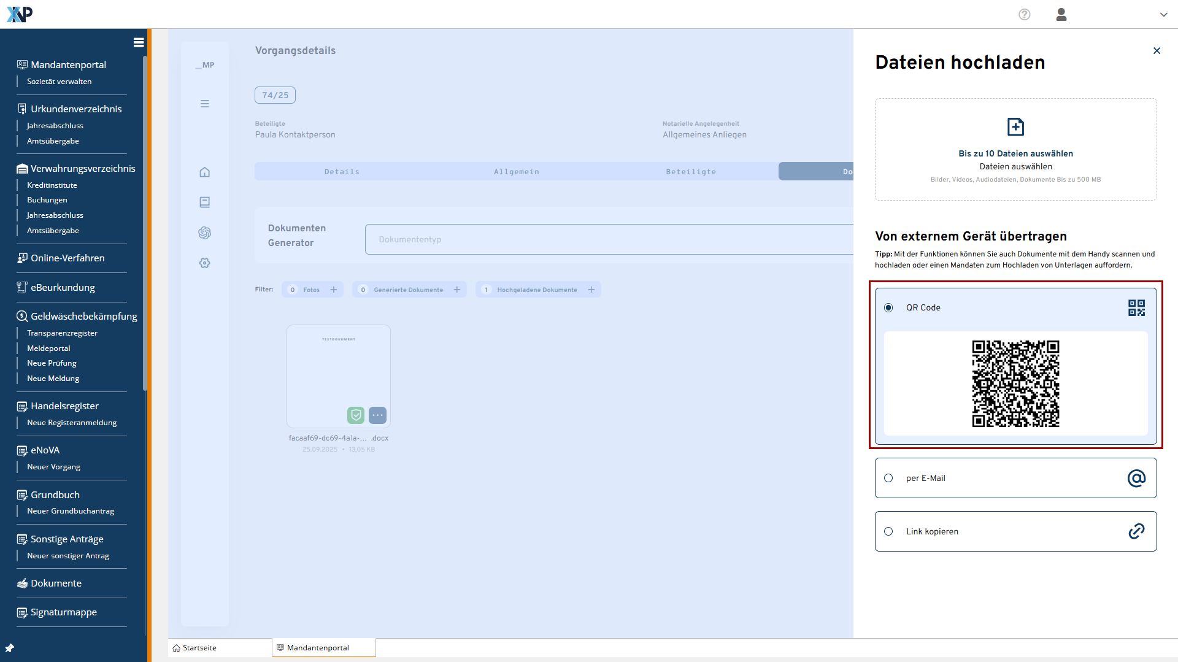This screenshot has height=662, width=1178.
Task: Open Neuer sonstiger Antrag entry
Action: (68, 556)
